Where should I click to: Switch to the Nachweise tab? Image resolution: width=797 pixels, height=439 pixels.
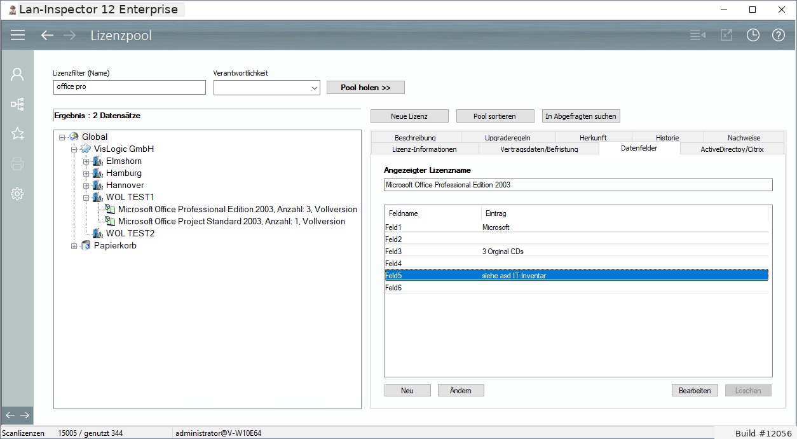[744, 137]
